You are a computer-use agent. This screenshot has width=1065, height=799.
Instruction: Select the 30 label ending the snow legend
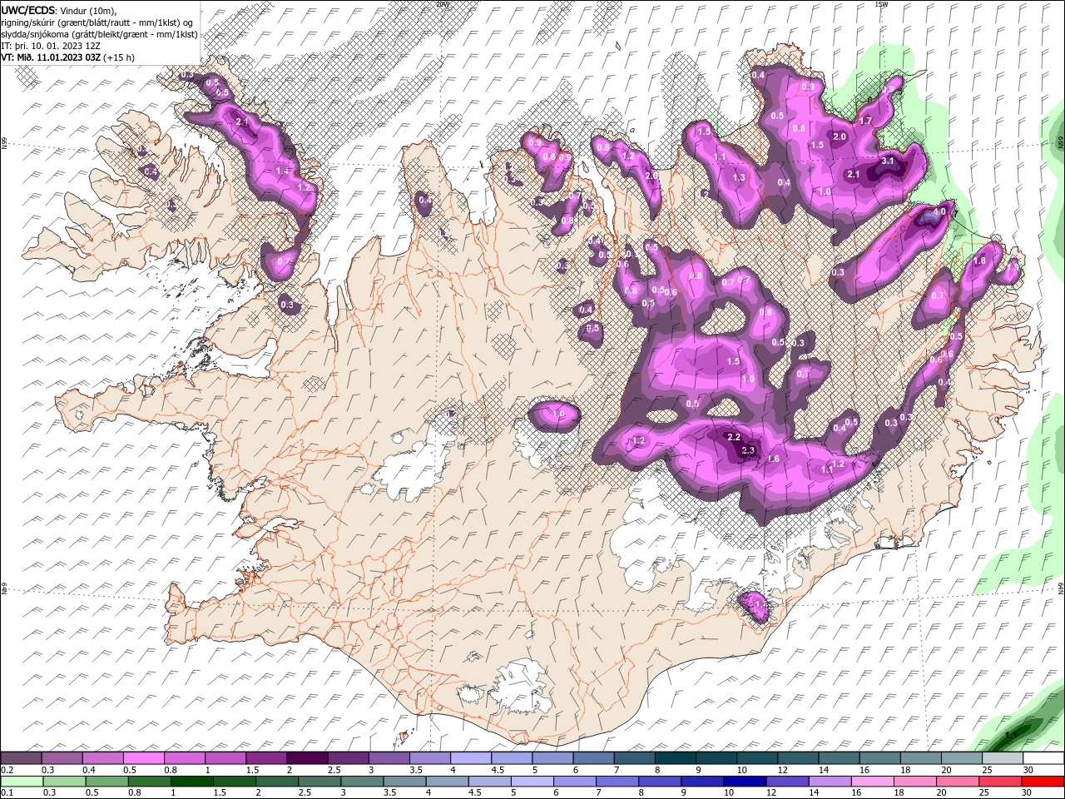click(x=1028, y=770)
